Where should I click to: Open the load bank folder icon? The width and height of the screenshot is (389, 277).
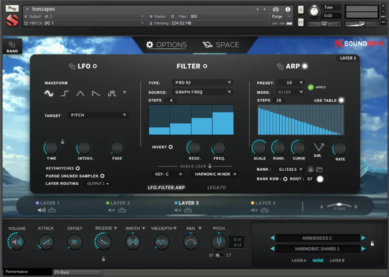point(319,169)
